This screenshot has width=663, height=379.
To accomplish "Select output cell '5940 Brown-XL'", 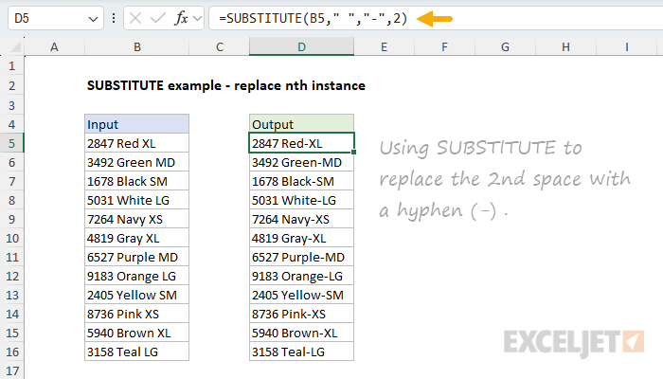I will pos(301,333).
